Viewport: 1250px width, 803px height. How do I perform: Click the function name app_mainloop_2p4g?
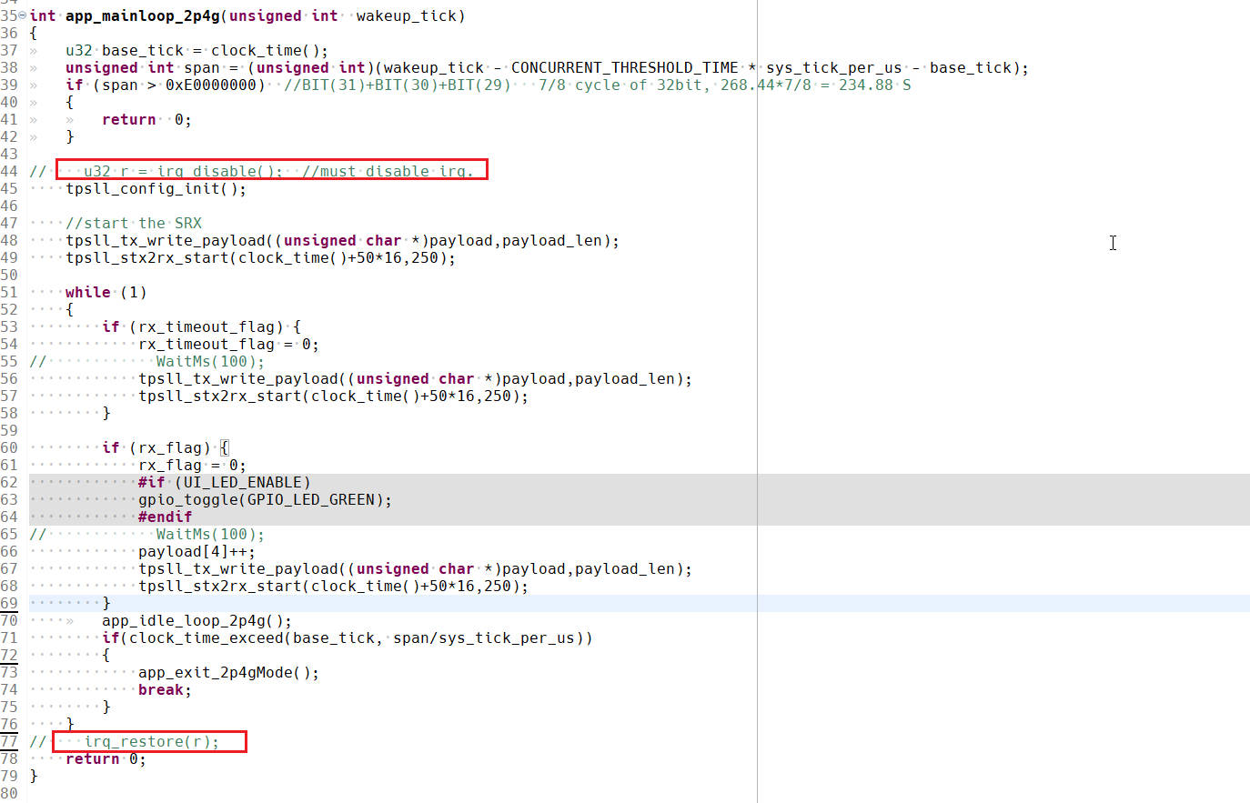click(x=142, y=16)
